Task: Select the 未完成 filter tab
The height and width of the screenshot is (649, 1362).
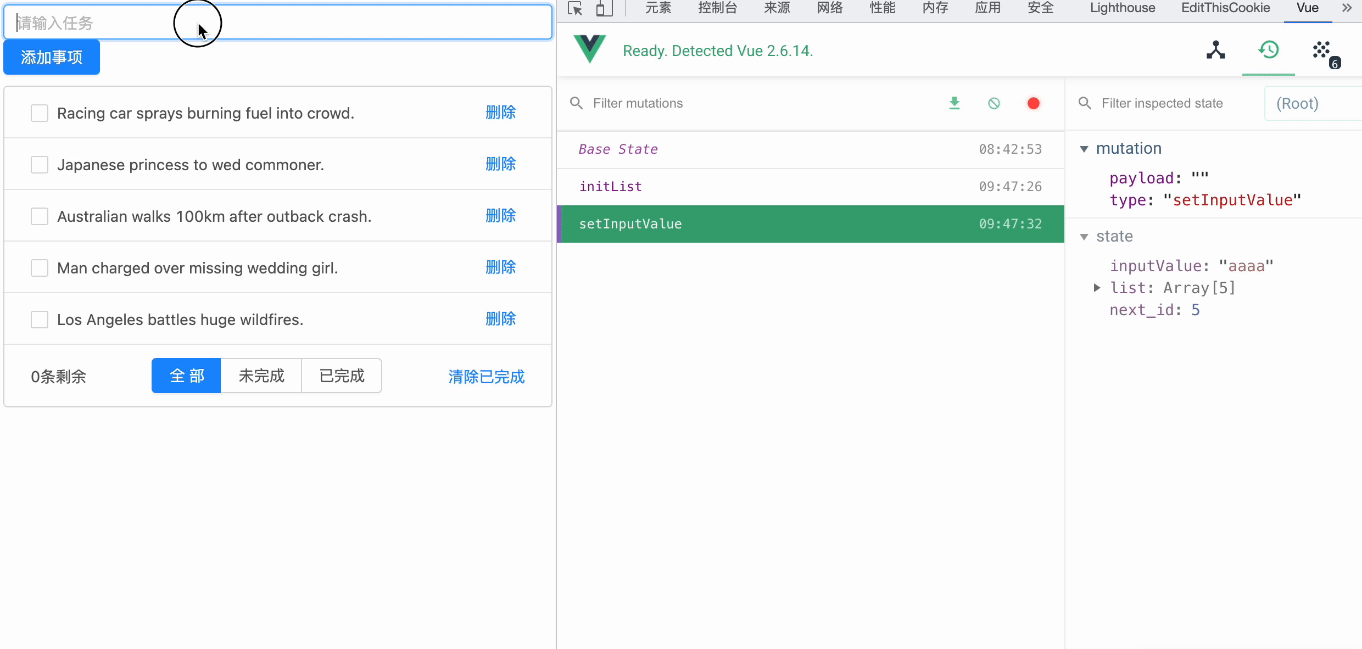Action: click(x=261, y=376)
